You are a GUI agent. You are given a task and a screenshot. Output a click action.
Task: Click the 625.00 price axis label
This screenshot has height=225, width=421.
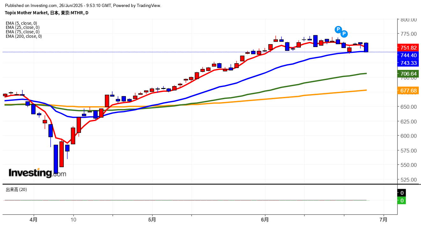(409, 121)
